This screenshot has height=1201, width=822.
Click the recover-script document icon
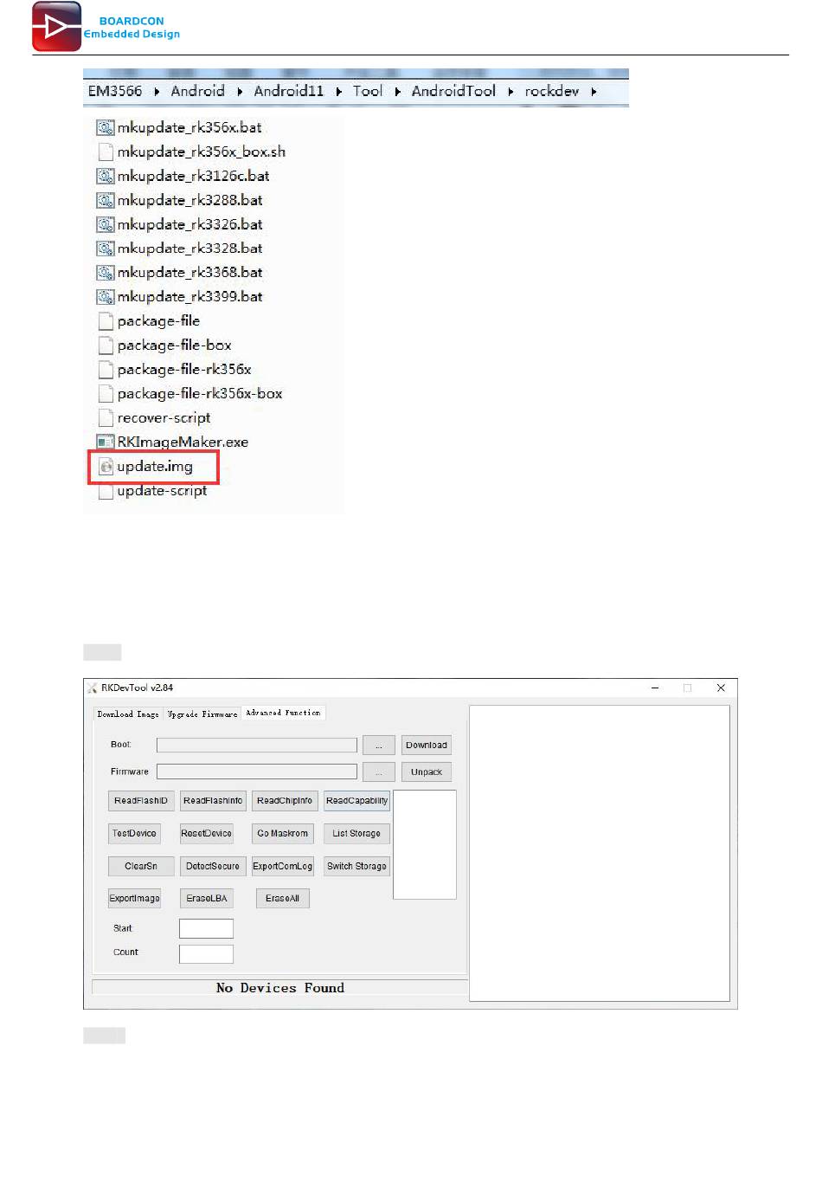[106, 418]
